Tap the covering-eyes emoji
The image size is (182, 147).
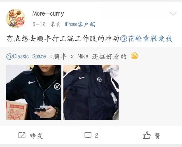[134, 56]
